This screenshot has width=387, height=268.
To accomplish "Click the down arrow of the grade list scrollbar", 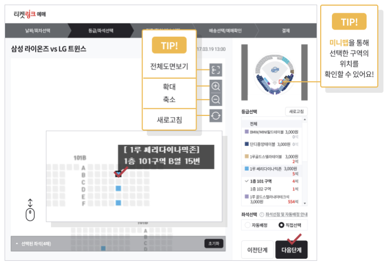I will tap(305, 203).
